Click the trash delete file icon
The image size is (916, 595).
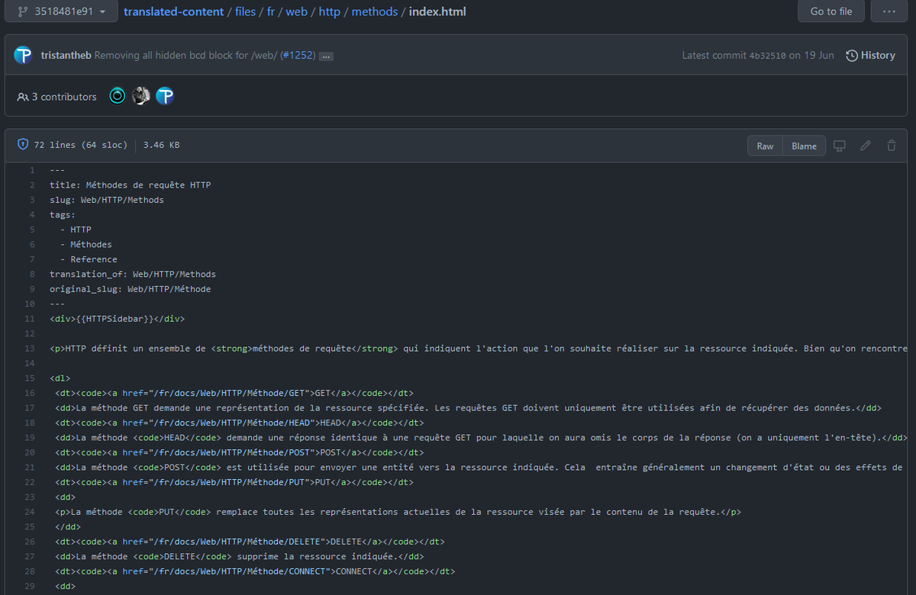(891, 146)
